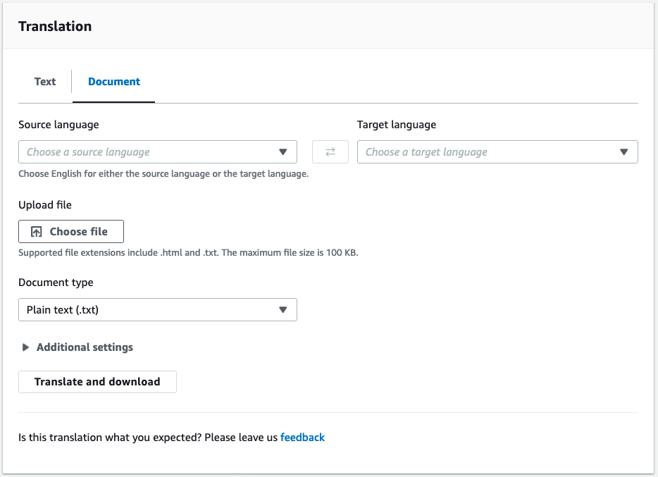The height and width of the screenshot is (477, 658).
Task: Open the Document type selector showing Plain text
Action: [x=158, y=309]
